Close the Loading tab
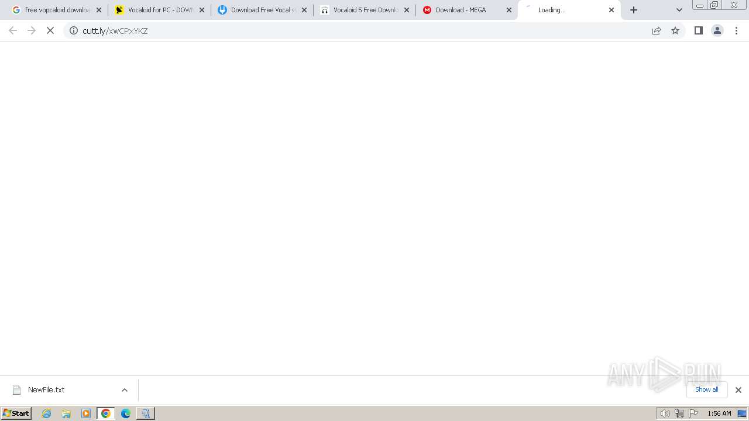 point(611,10)
